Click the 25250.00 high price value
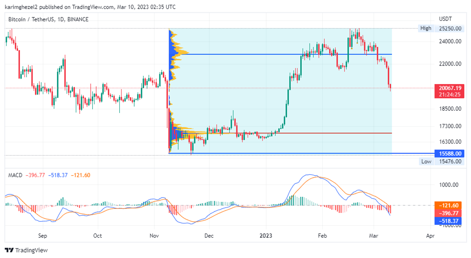This screenshot has height=258, width=471. tap(449, 28)
